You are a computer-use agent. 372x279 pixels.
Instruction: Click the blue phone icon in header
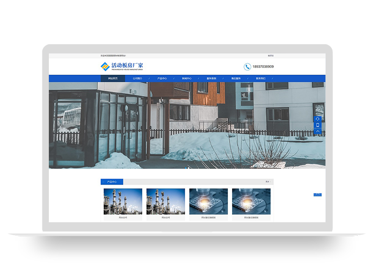[x=247, y=67]
